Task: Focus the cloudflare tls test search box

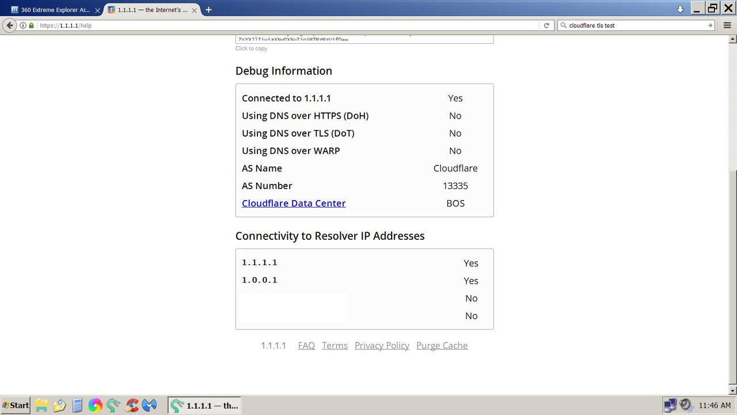Action: tap(636, 25)
